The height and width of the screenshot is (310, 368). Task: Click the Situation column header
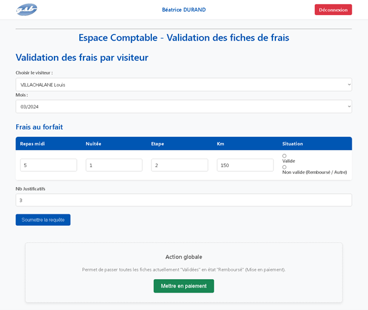click(292, 143)
